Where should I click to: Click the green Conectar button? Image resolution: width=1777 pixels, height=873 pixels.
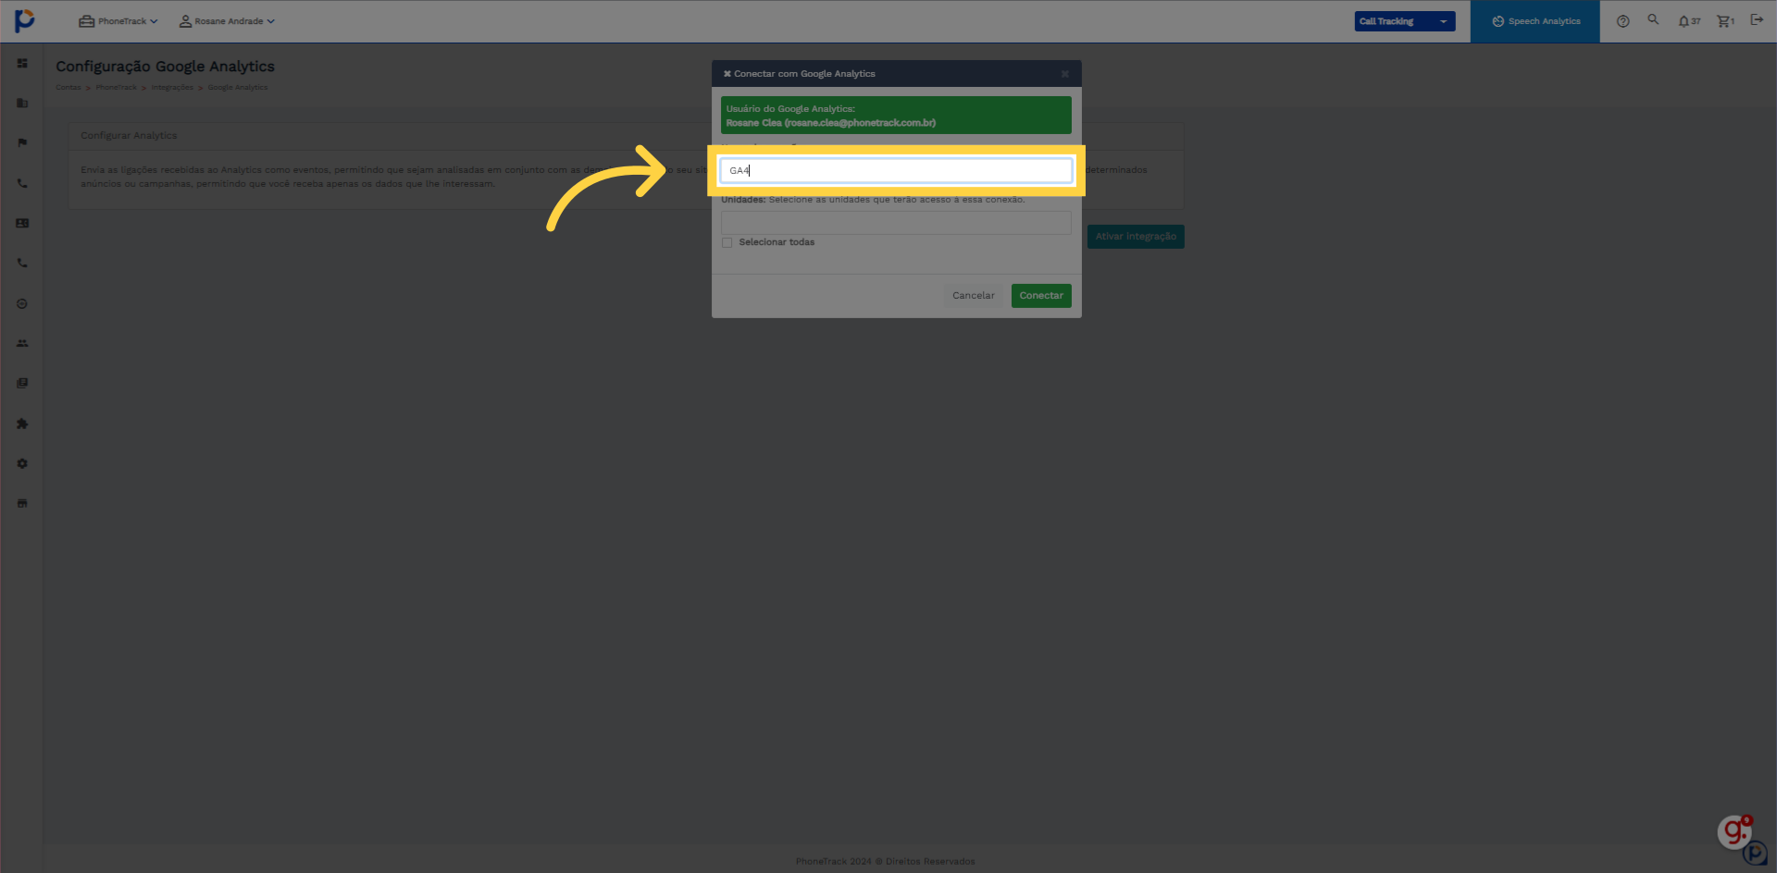[x=1041, y=296]
